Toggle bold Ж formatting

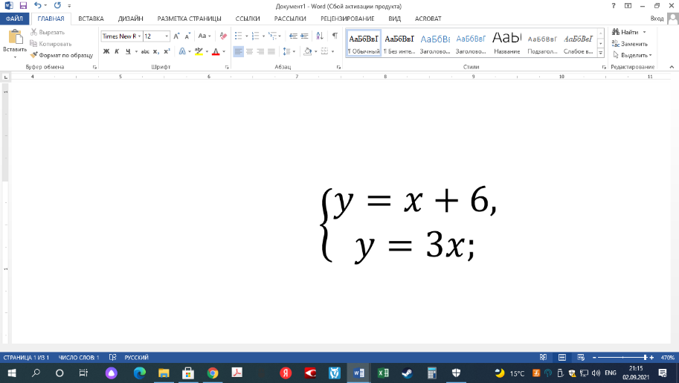(106, 51)
